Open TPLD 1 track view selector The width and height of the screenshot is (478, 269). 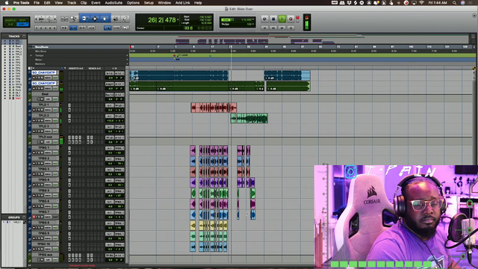[x=48, y=110]
